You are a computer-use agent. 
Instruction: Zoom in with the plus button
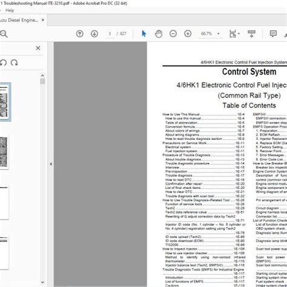pyautogui.click(x=188, y=34)
